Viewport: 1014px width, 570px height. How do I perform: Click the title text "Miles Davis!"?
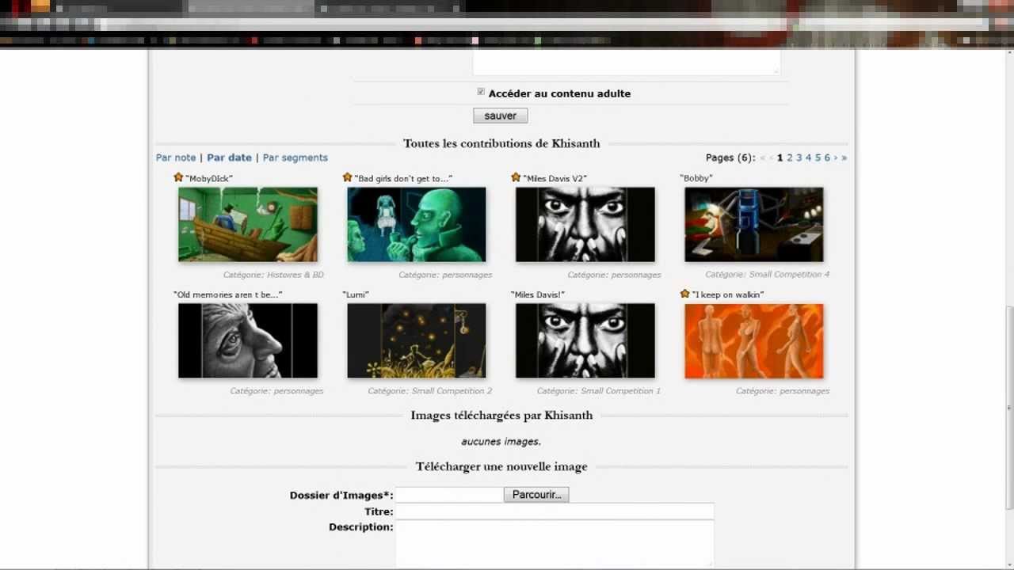[538, 294]
